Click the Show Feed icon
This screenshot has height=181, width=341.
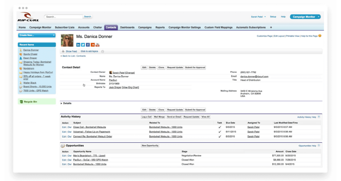click(63, 51)
